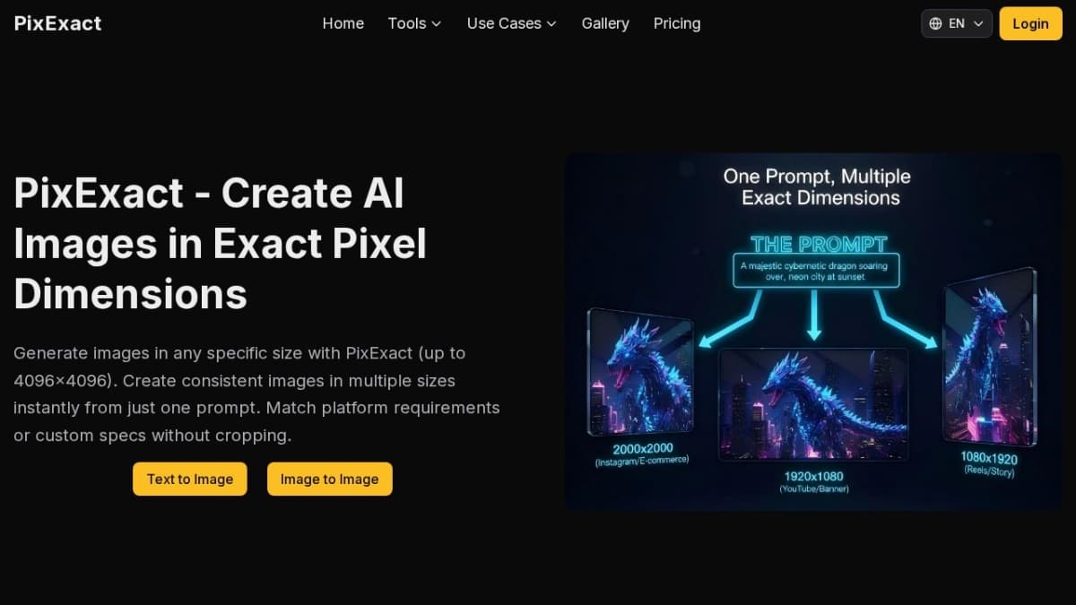Navigate to the Gallery page

[x=605, y=23]
